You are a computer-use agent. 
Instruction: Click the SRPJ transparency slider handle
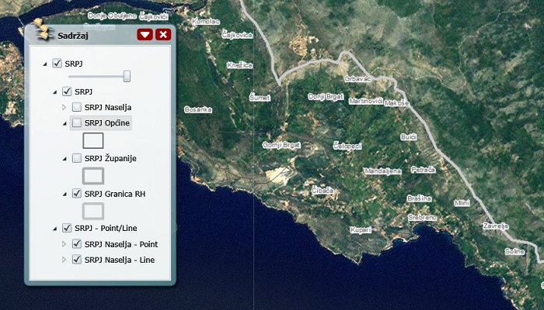(x=127, y=76)
